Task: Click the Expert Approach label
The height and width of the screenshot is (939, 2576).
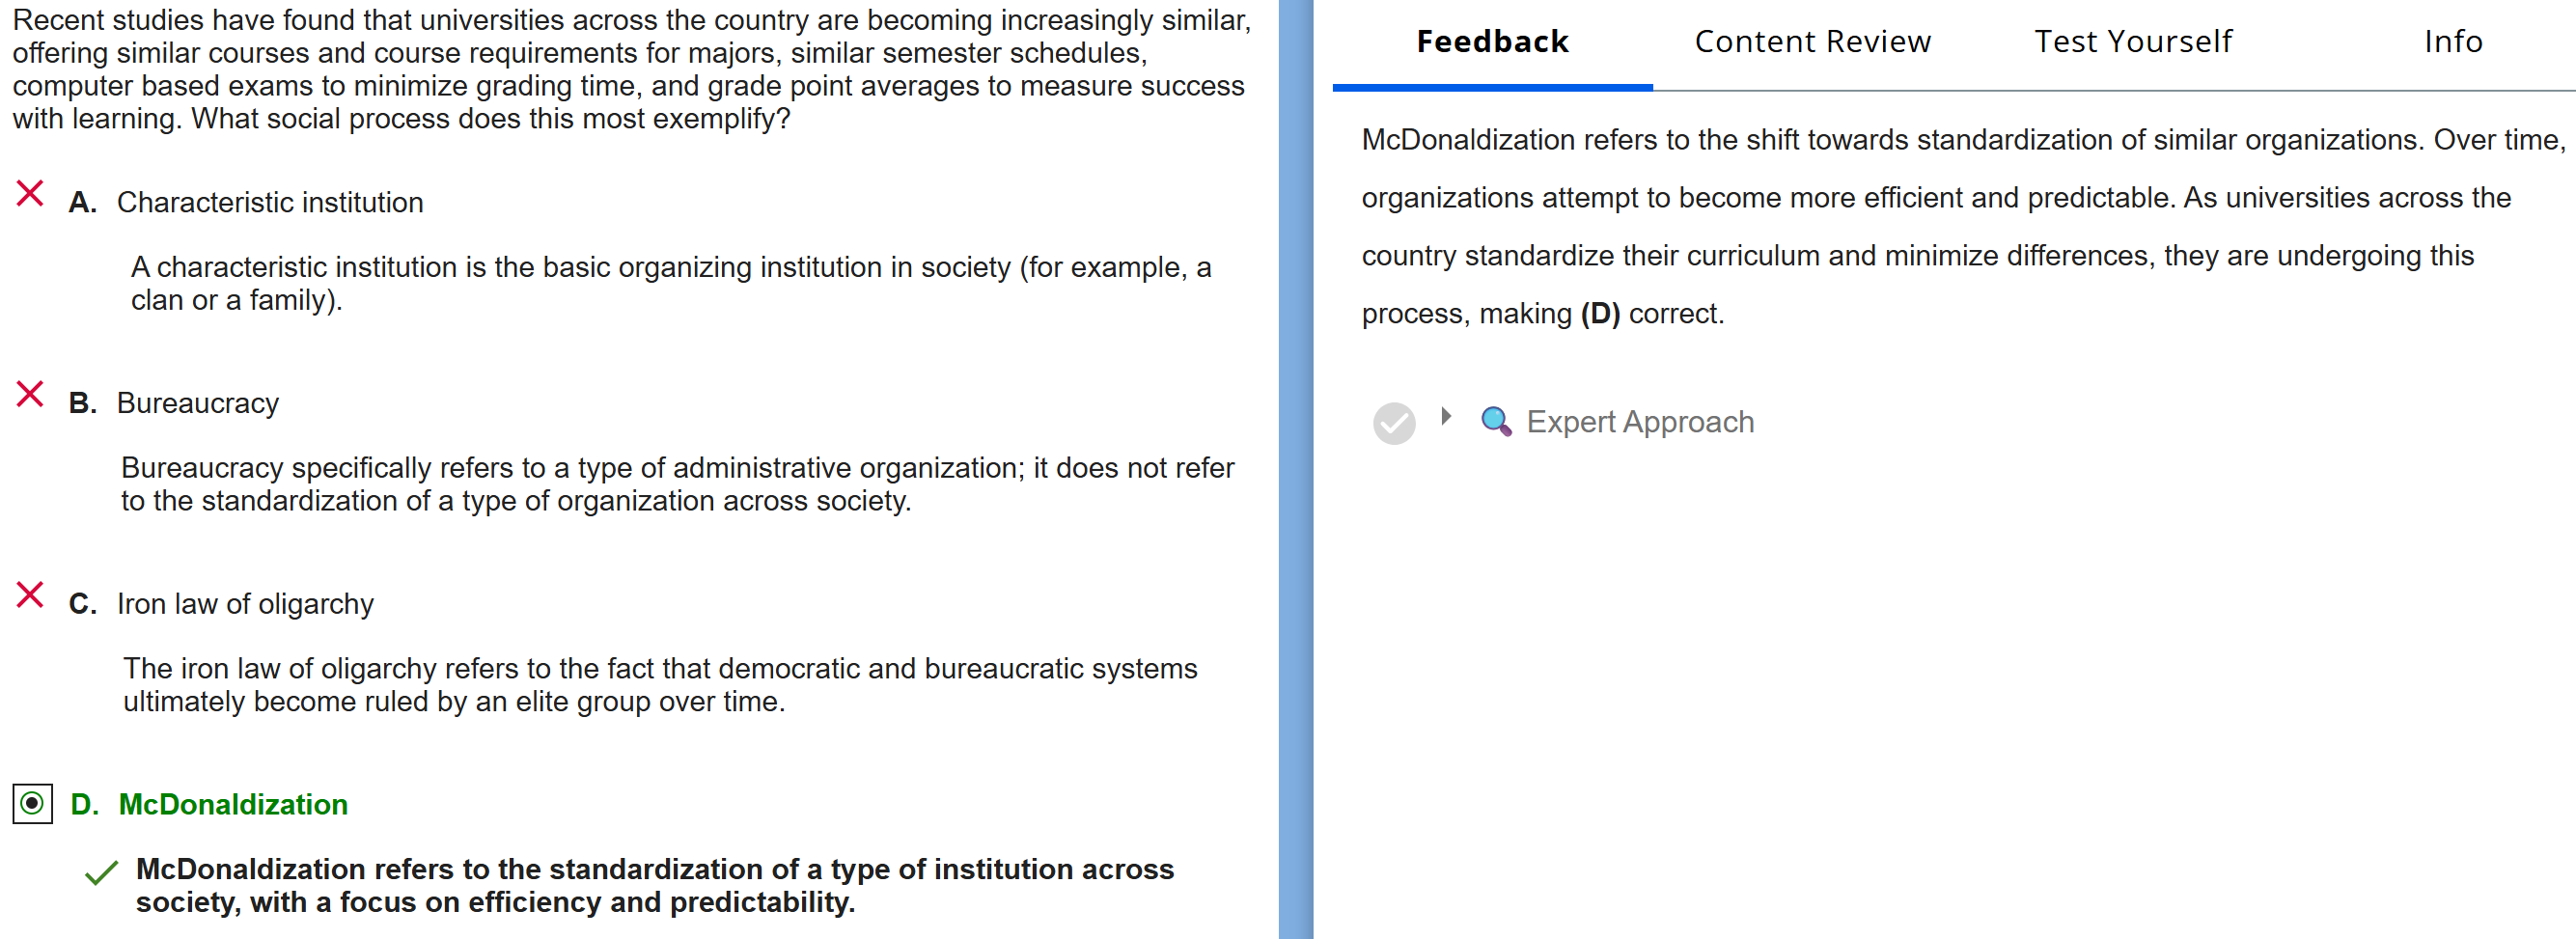Action: (x=1639, y=422)
